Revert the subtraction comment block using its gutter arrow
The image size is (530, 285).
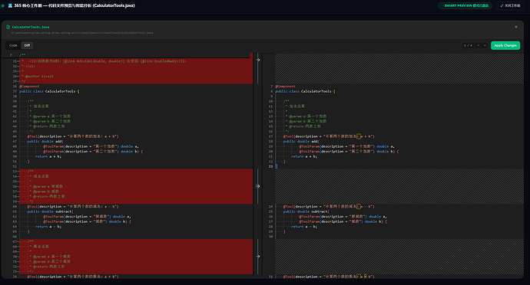[x=258, y=186]
